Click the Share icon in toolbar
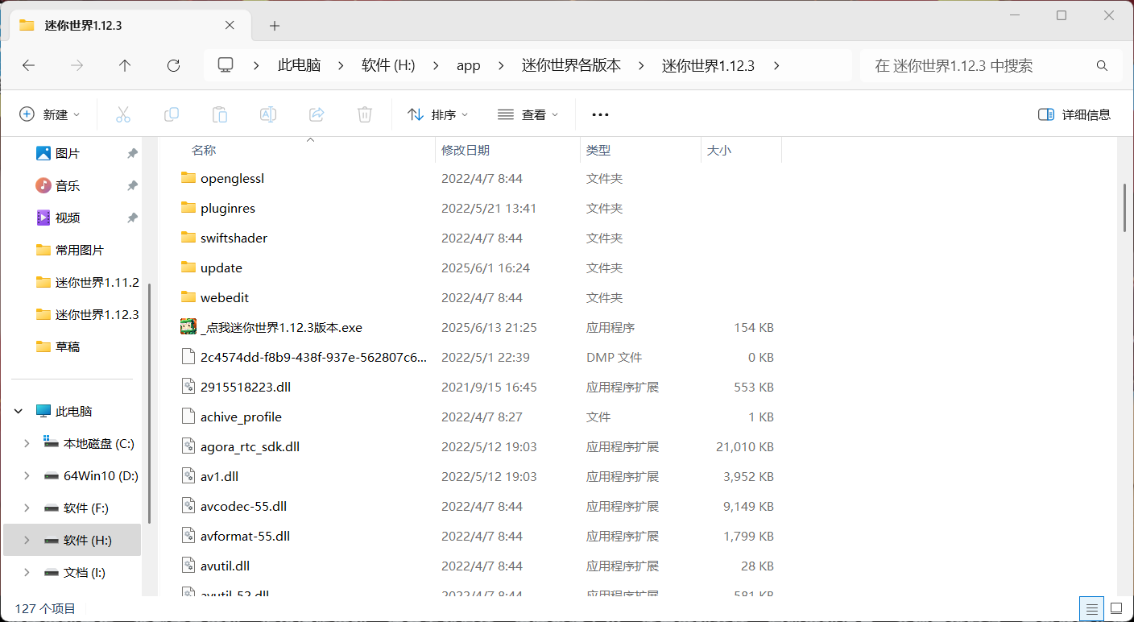1134x622 pixels. [317, 114]
